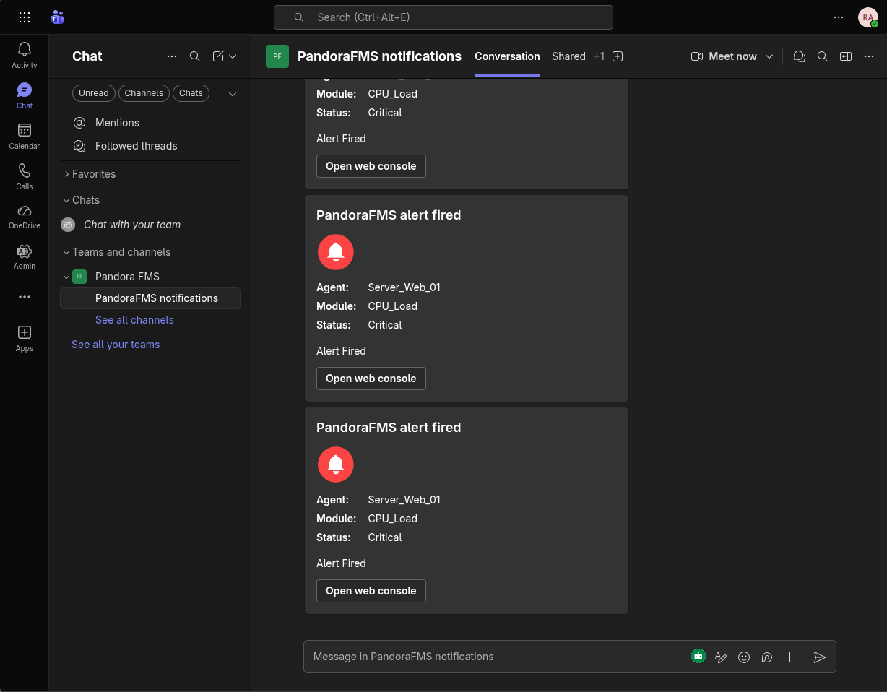Click See all your teams link
The image size is (887, 692).
pyautogui.click(x=116, y=345)
